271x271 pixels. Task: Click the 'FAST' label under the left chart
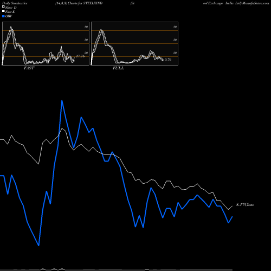(x=29, y=68)
